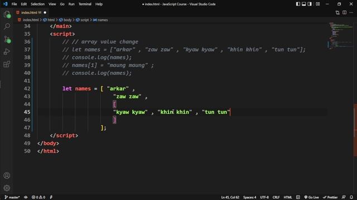Open the Help menu
The image size is (357, 200).
(99, 4)
